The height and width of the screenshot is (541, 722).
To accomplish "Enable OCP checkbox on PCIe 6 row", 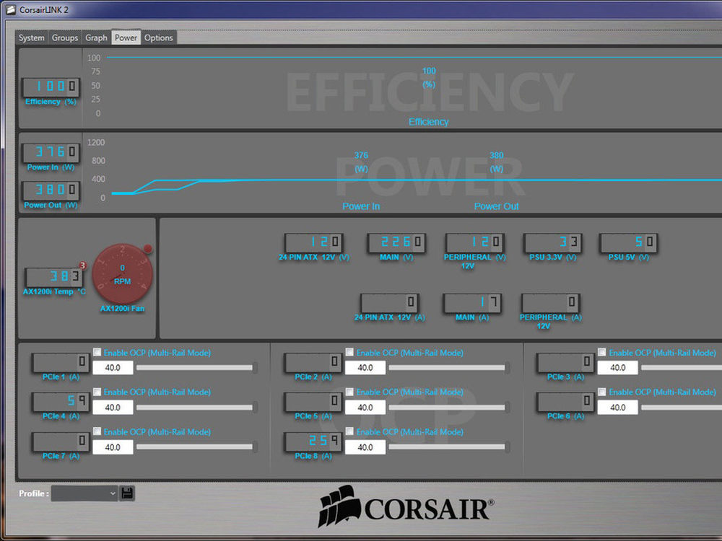I will [602, 392].
